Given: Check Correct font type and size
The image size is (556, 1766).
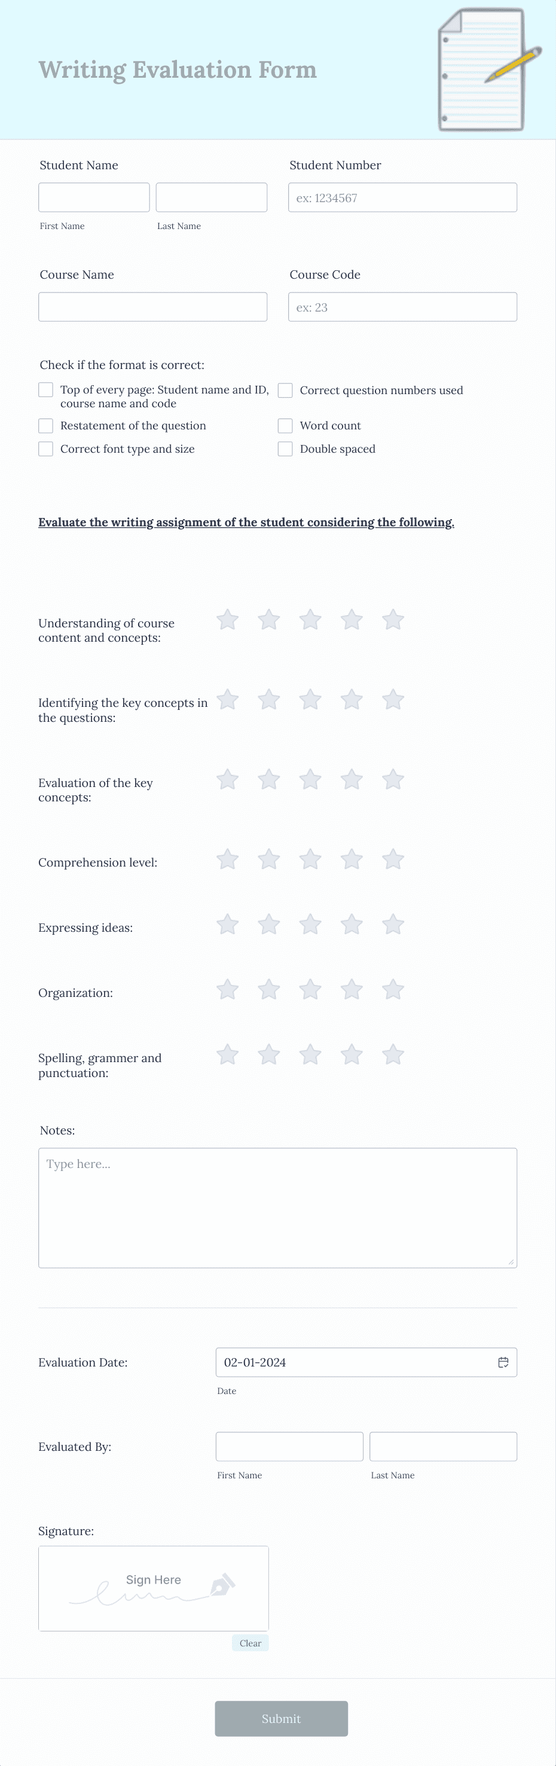Looking at the screenshot, I should pyautogui.click(x=46, y=449).
